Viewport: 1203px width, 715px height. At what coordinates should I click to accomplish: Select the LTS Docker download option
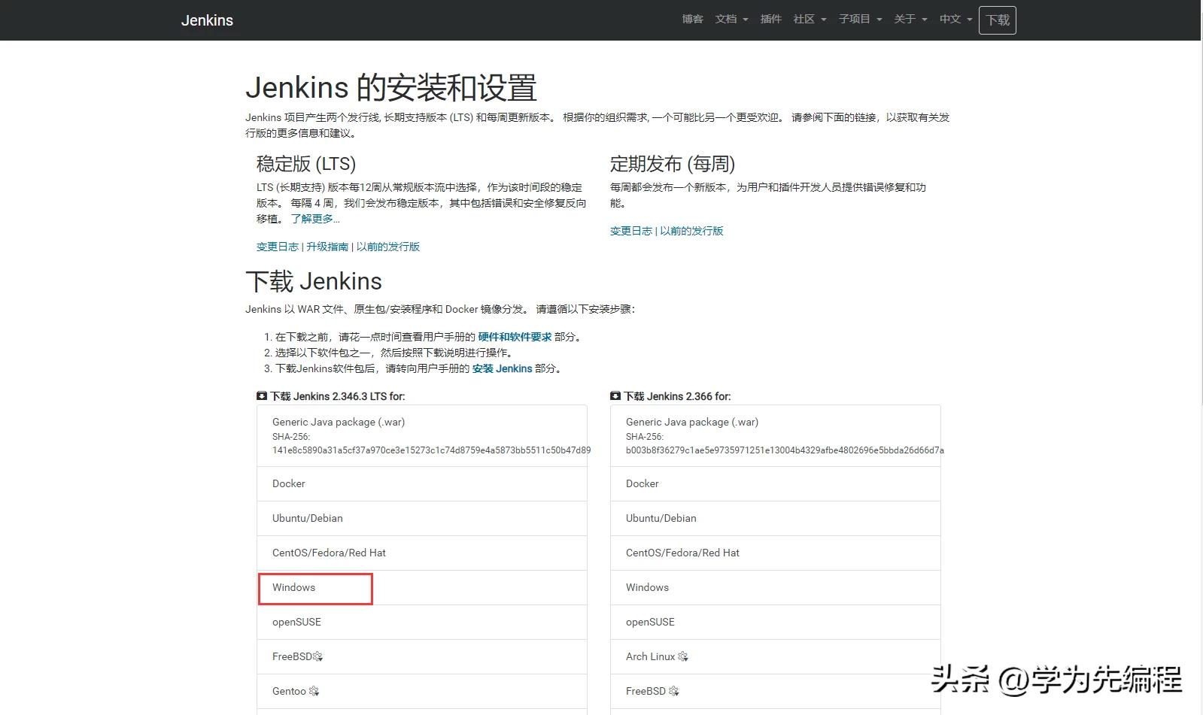(421, 483)
